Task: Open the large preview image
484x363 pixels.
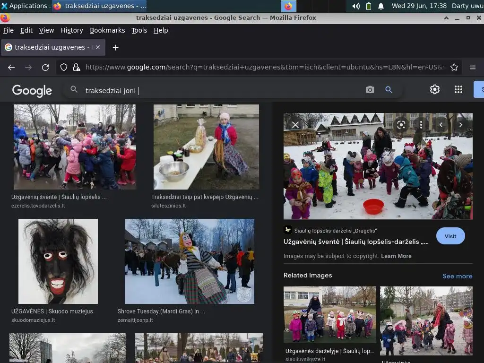Action: click(x=378, y=166)
